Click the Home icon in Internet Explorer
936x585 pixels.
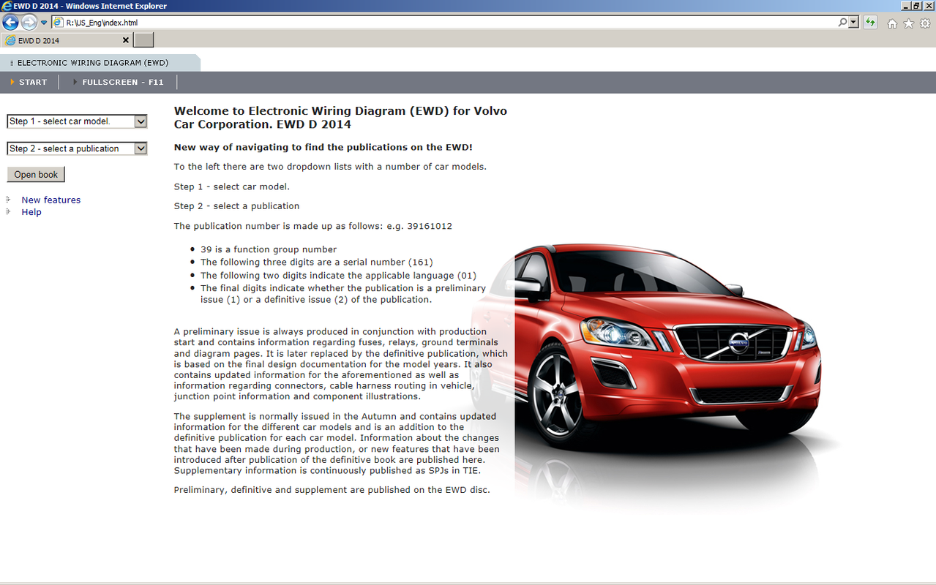coord(892,23)
